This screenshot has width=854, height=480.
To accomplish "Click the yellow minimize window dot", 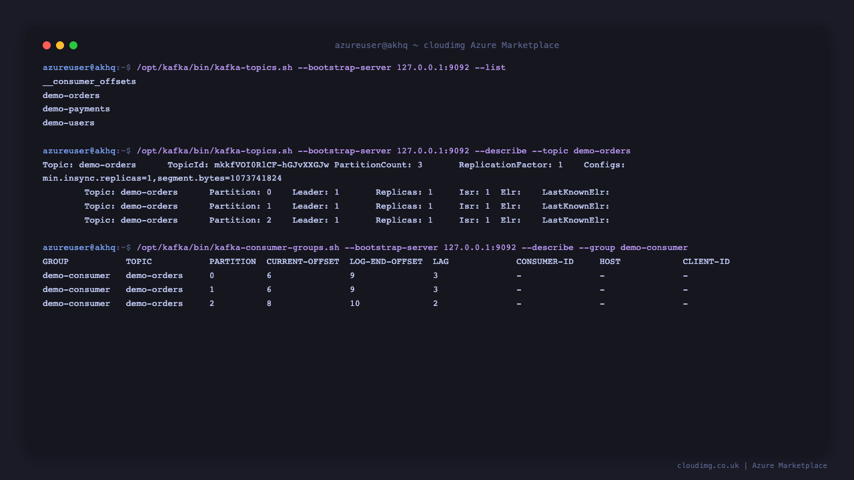I will (60, 45).
